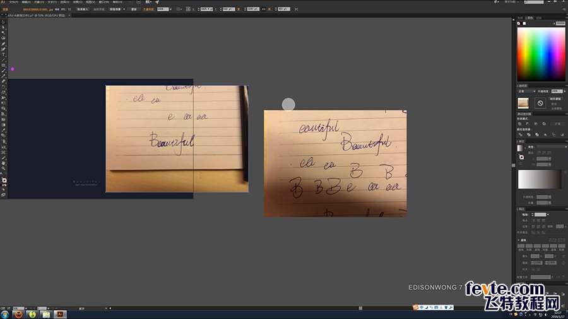The width and height of the screenshot is (568, 319).
Task: Open the File menu
Action: tap(13, 2)
